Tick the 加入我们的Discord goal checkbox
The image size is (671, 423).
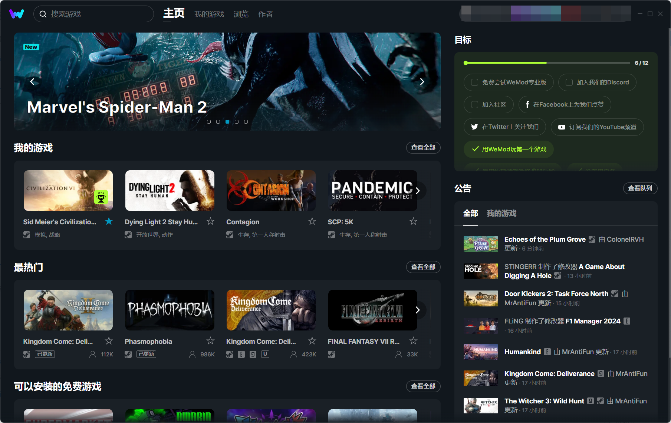coord(569,83)
